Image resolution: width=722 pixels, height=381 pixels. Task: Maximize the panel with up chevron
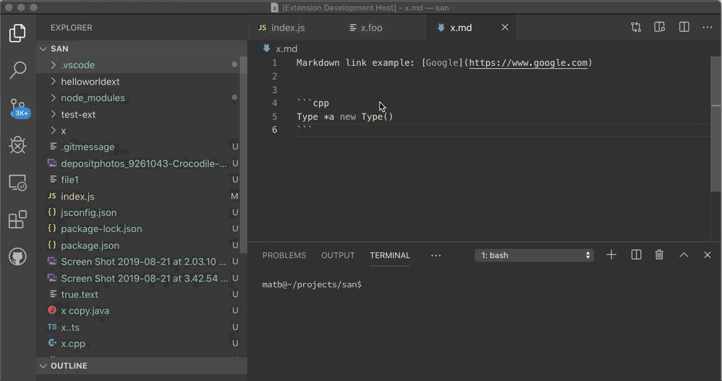click(683, 255)
